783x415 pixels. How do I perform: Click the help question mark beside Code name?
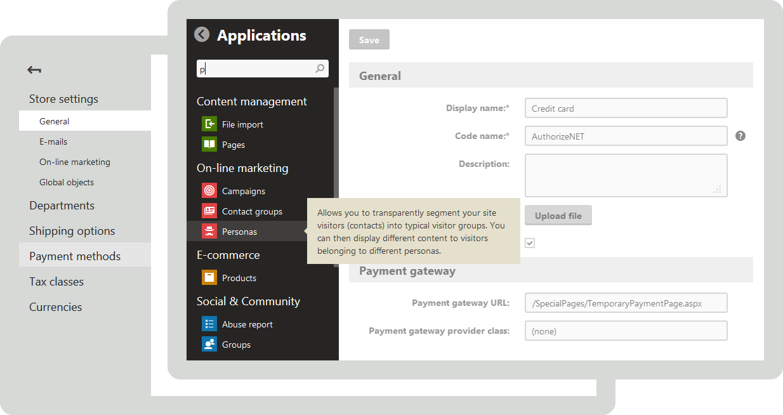click(740, 136)
